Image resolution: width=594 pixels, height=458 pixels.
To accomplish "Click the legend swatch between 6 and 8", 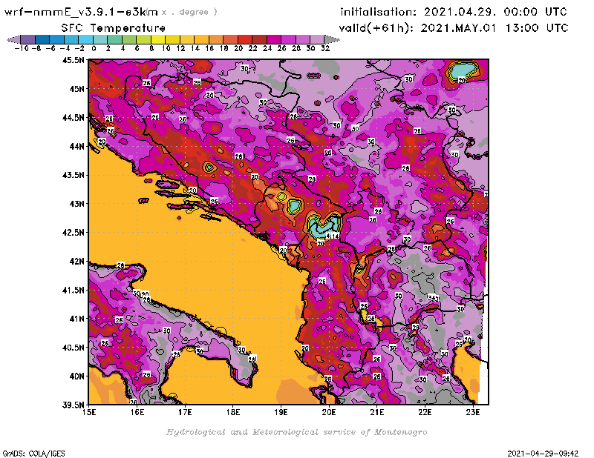I will coord(143,39).
